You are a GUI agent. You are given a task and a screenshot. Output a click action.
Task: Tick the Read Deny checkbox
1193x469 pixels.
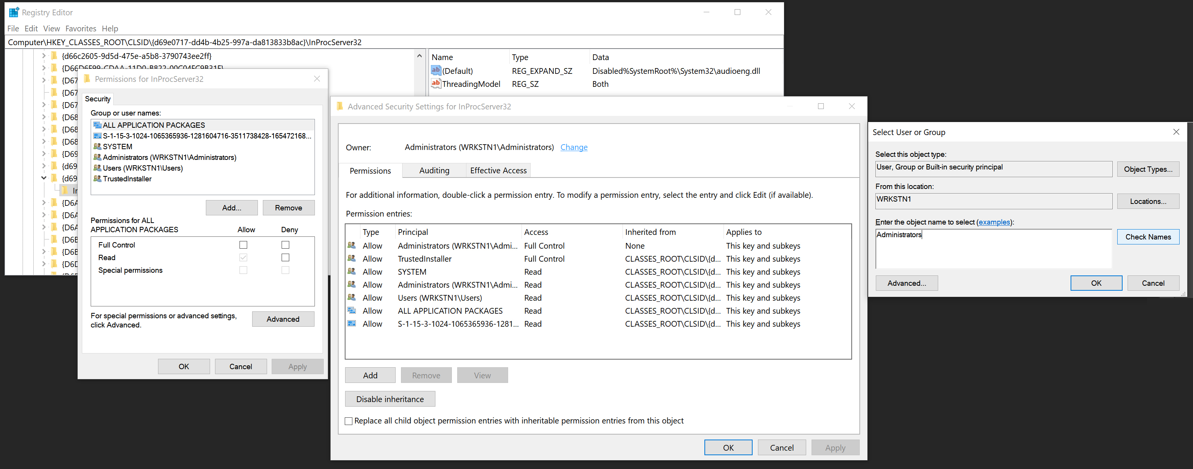[285, 257]
